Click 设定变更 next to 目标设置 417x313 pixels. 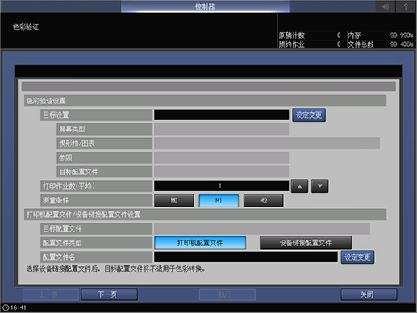coord(309,115)
